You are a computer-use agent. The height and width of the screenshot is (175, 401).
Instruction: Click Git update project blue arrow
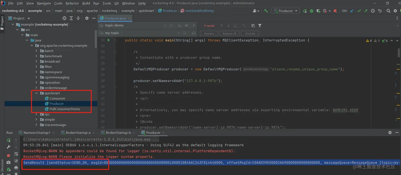[352, 11]
